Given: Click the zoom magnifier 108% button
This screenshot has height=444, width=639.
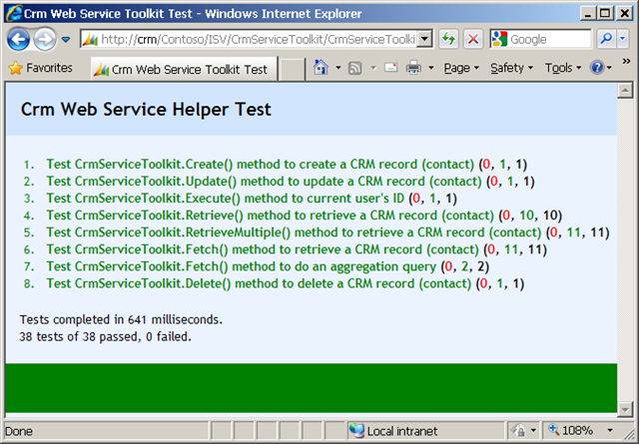Looking at the screenshot, I should (x=570, y=431).
